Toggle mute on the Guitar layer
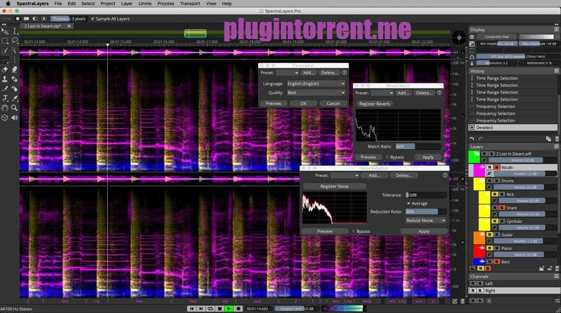 [490, 235]
